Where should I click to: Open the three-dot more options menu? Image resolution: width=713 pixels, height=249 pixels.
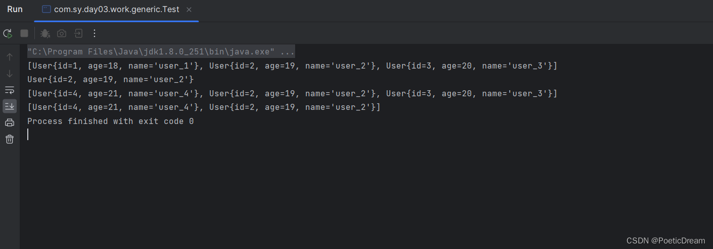point(94,33)
